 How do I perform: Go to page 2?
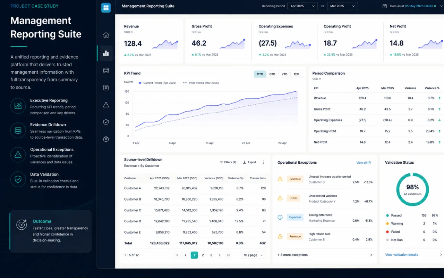(x=203, y=255)
